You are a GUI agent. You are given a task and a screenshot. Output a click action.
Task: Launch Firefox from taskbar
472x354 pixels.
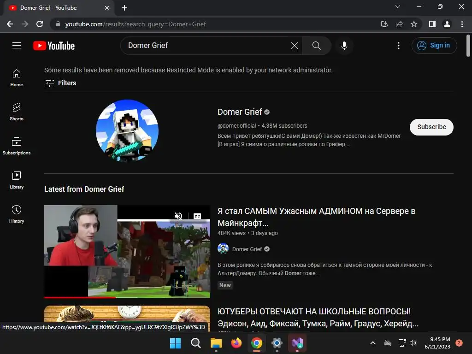[x=236, y=343]
